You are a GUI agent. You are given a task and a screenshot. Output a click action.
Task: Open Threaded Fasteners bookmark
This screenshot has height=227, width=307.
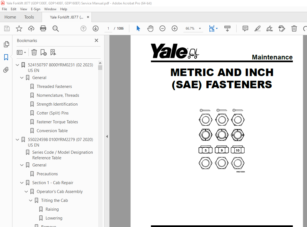click(54, 86)
